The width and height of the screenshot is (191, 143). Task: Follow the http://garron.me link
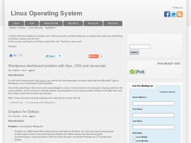point(43,81)
